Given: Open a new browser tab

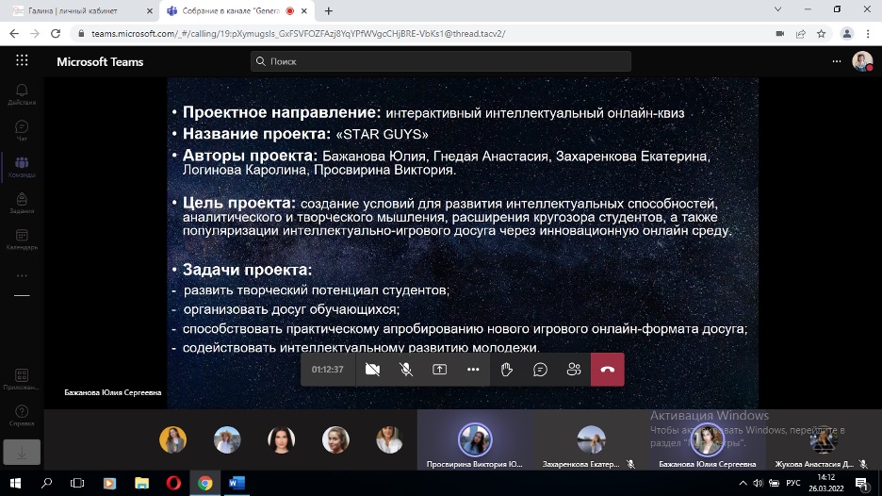Looking at the screenshot, I should click(x=329, y=10).
